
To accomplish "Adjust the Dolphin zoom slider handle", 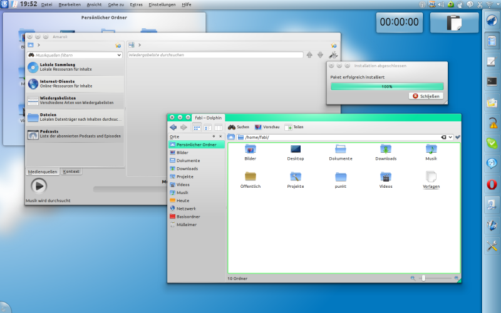I will point(423,278).
